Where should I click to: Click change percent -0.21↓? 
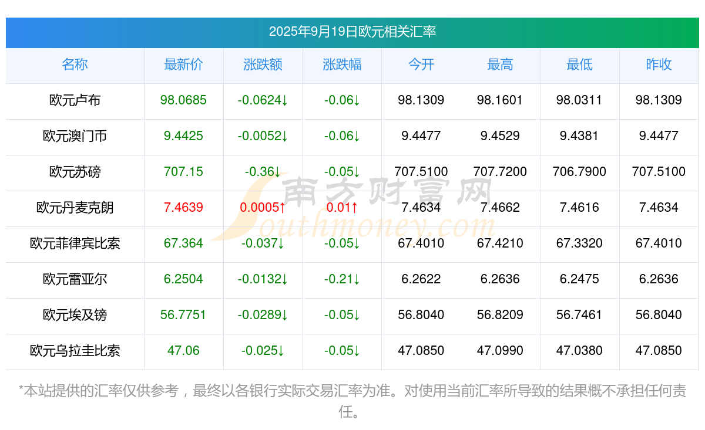[x=342, y=279]
